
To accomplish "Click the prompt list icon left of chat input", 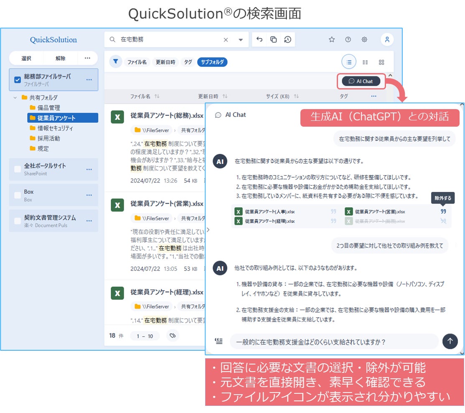I will point(219,341).
